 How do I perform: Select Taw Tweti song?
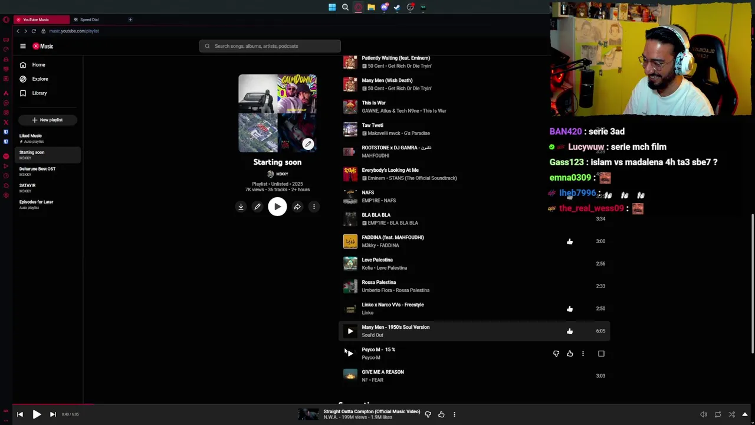pos(373,125)
